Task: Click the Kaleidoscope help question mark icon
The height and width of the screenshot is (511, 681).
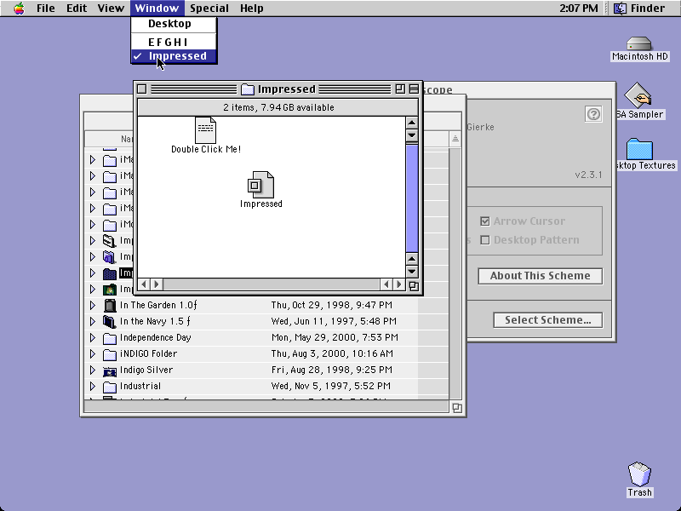Action: tap(593, 114)
